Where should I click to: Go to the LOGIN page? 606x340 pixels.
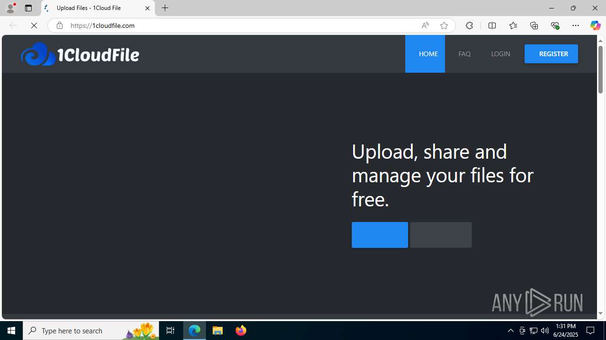(x=500, y=54)
